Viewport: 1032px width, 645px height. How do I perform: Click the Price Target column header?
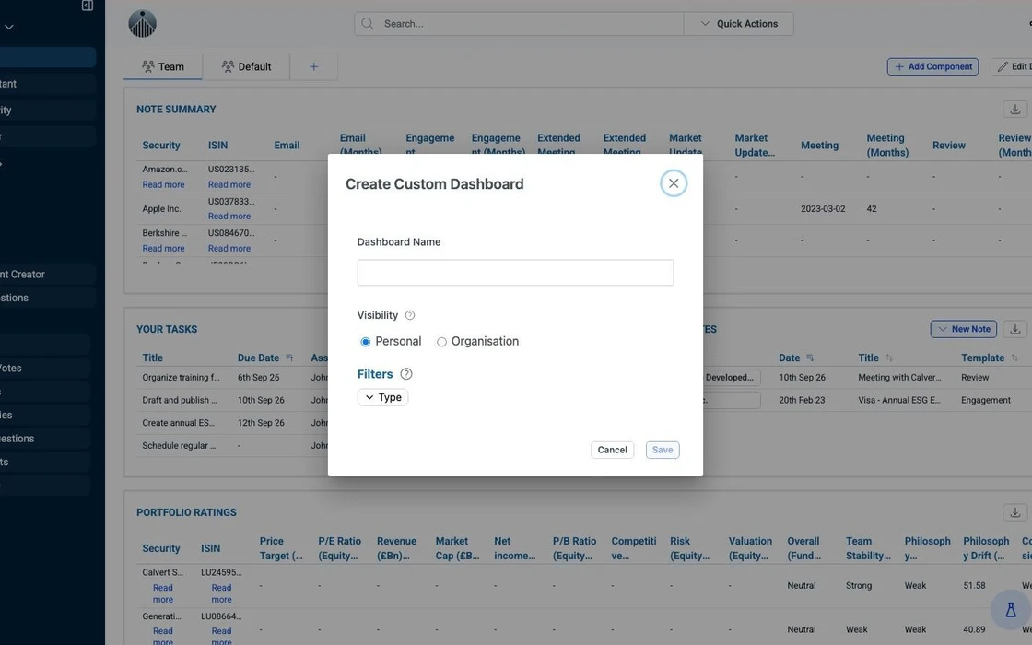click(281, 548)
